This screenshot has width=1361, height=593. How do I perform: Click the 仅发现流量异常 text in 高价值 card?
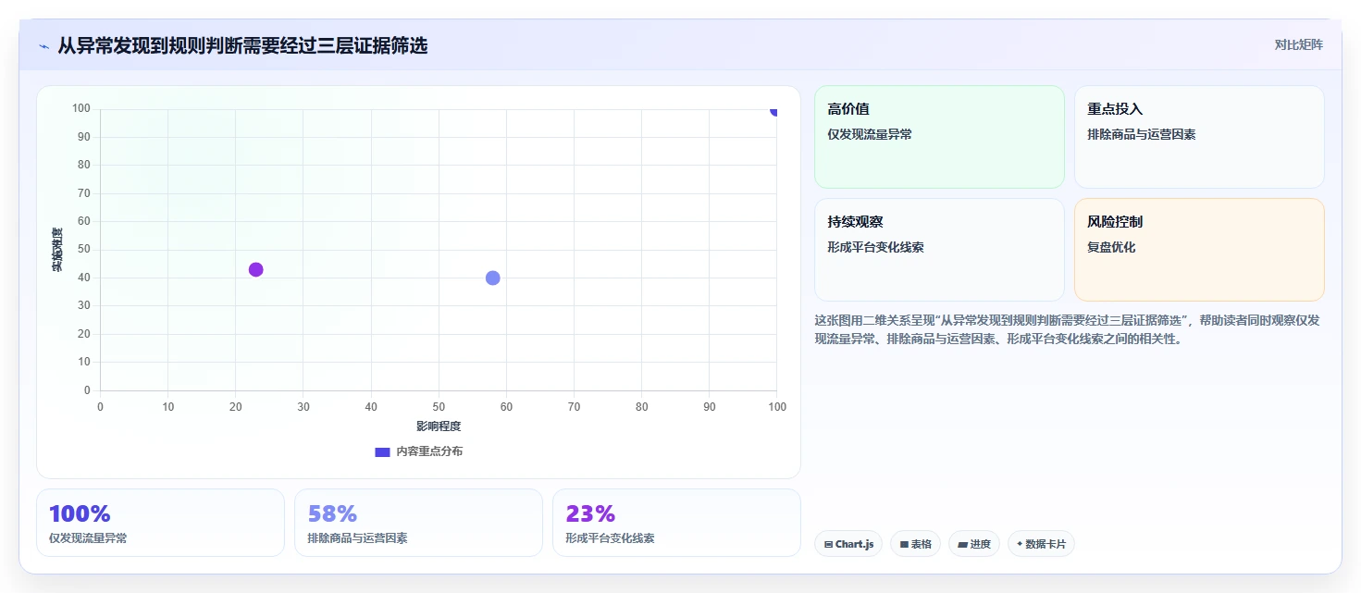[x=870, y=134]
